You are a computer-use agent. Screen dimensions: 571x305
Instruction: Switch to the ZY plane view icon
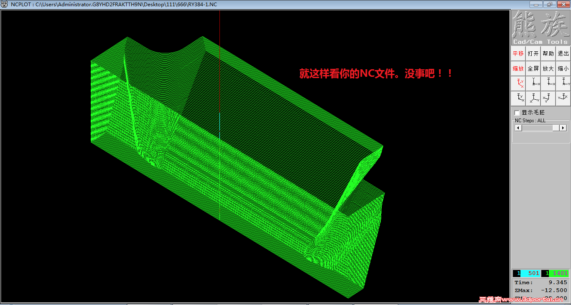coord(563,83)
